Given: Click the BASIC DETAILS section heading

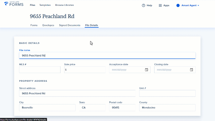Looking at the screenshot, I should click(x=29, y=43).
